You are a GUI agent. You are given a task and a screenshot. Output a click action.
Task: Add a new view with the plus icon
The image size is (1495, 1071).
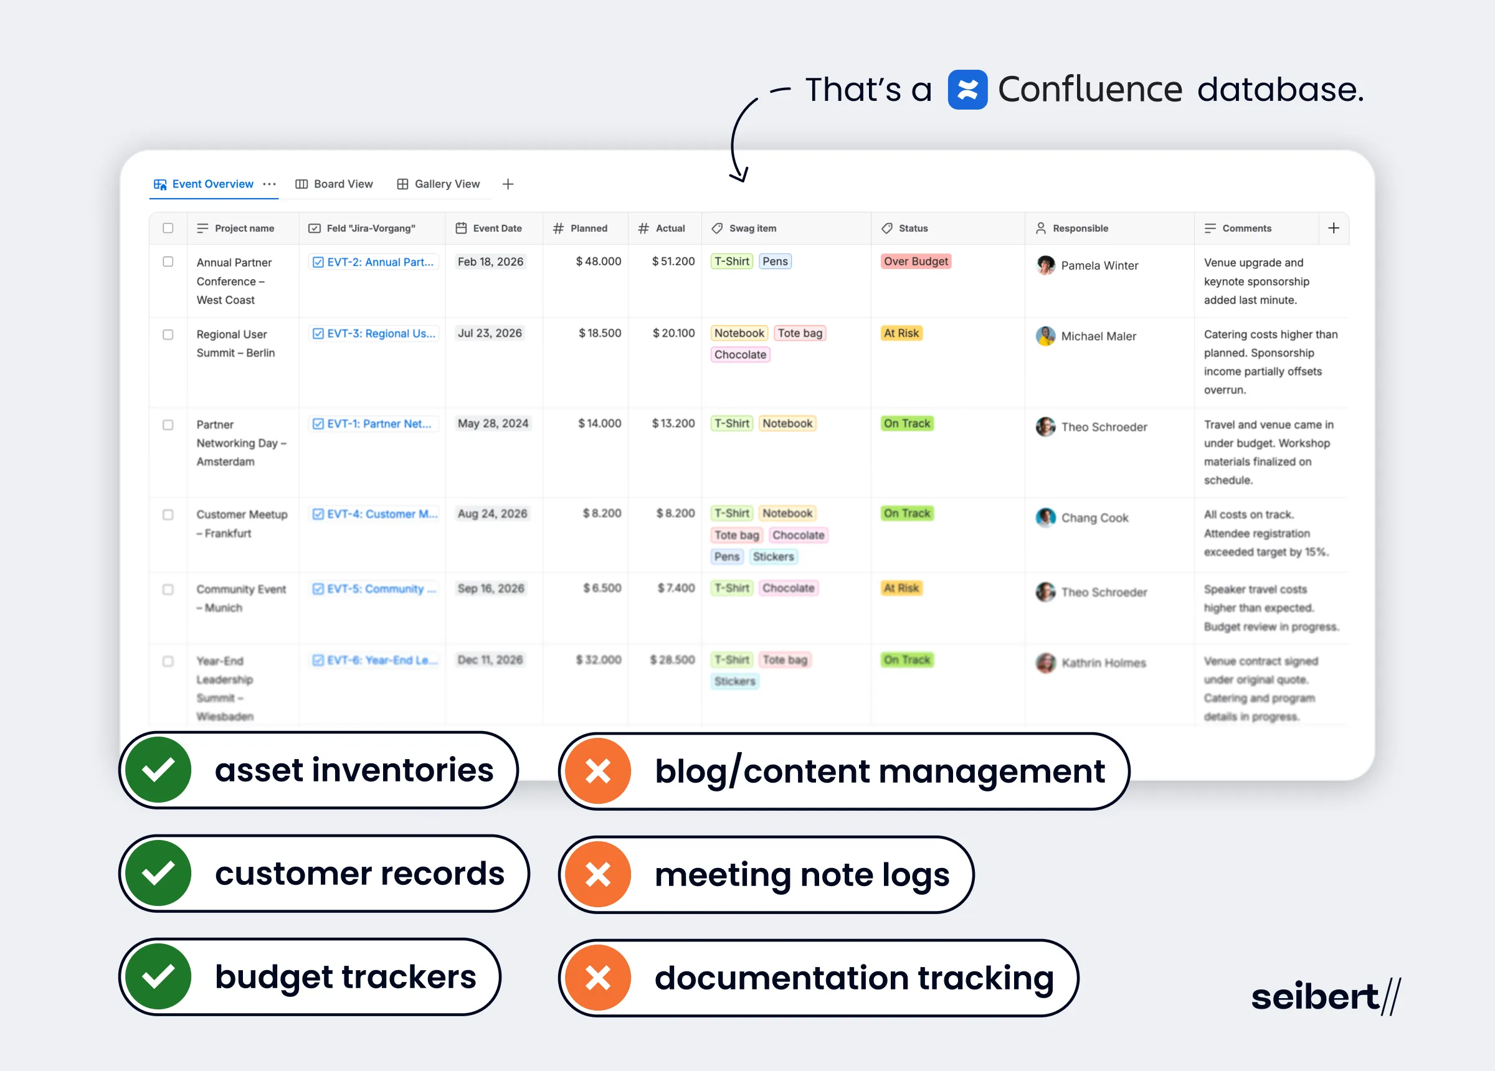point(508,184)
